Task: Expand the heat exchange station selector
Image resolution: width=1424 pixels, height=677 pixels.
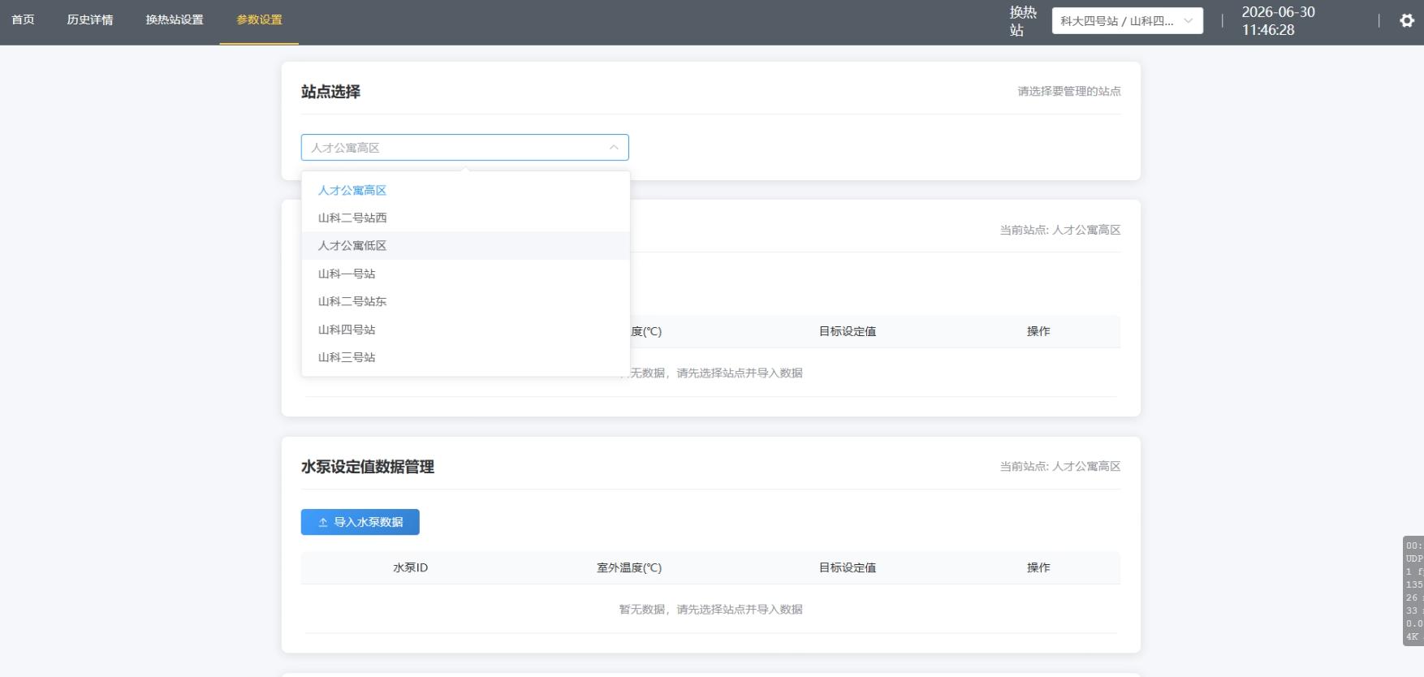Action: (1128, 21)
